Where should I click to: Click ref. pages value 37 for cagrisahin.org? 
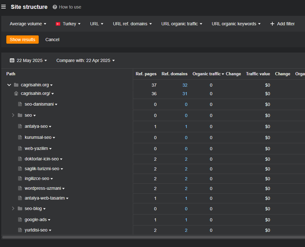(x=154, y=85)
